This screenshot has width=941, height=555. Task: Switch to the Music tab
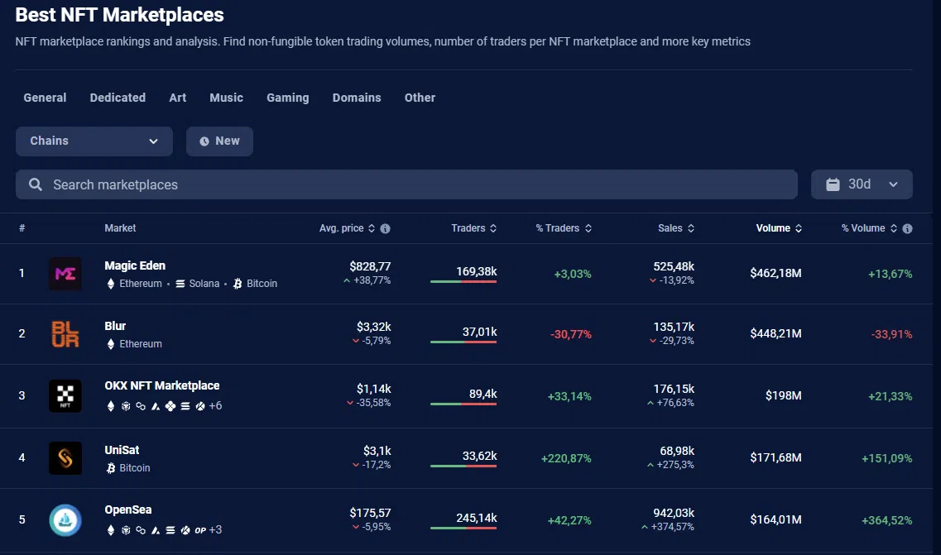(226, 98)
